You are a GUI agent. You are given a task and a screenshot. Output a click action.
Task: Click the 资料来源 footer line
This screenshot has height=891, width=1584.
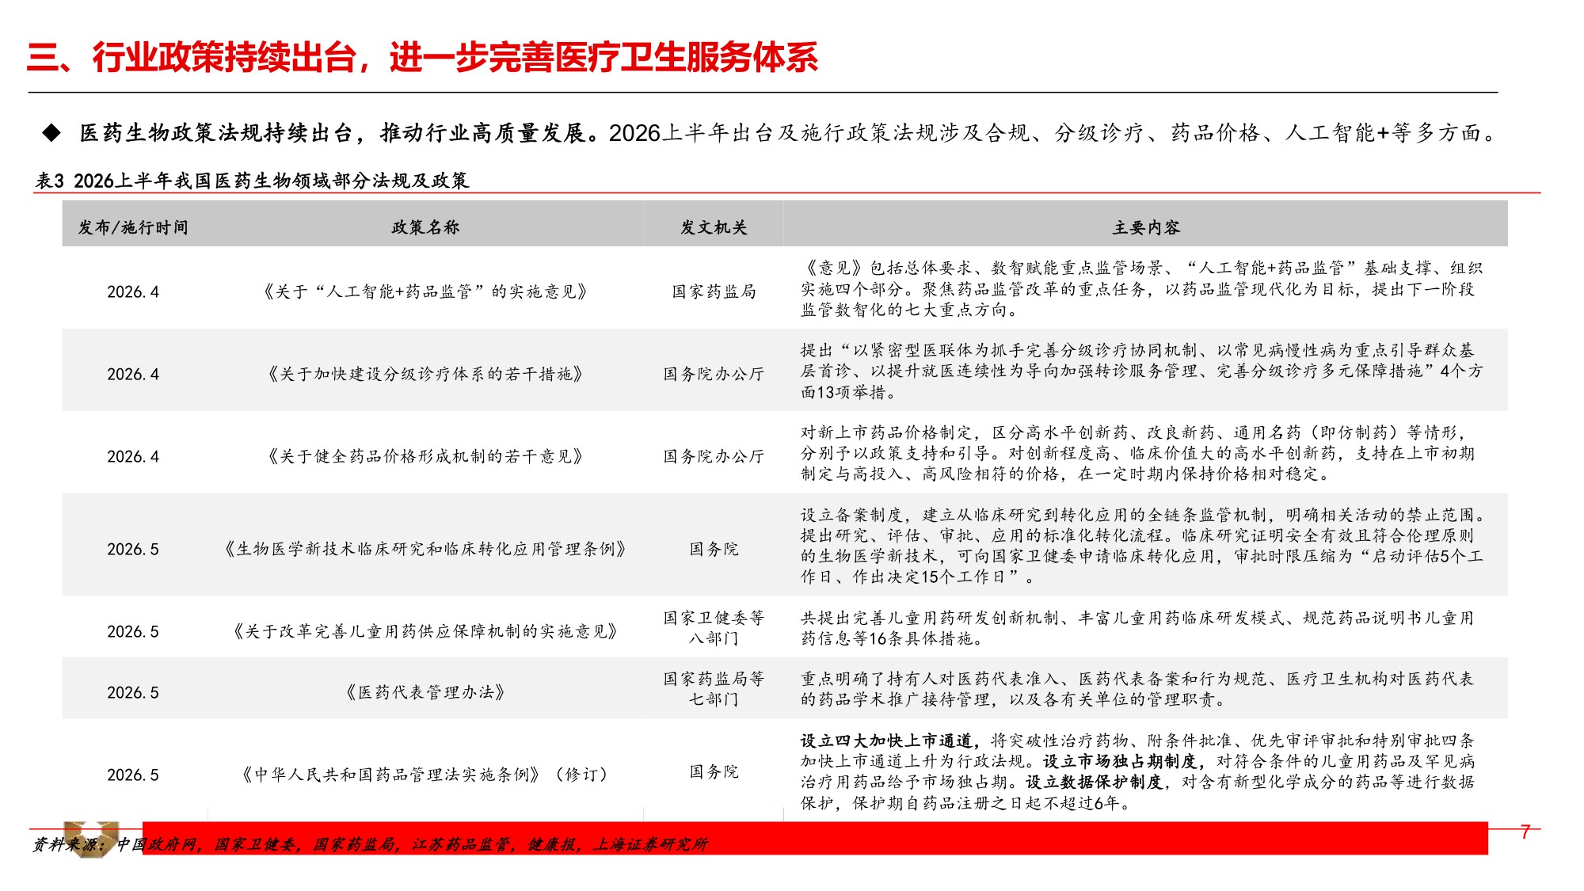[x=370, y=844]
